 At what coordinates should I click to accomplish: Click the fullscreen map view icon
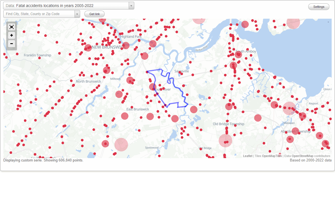11,27
